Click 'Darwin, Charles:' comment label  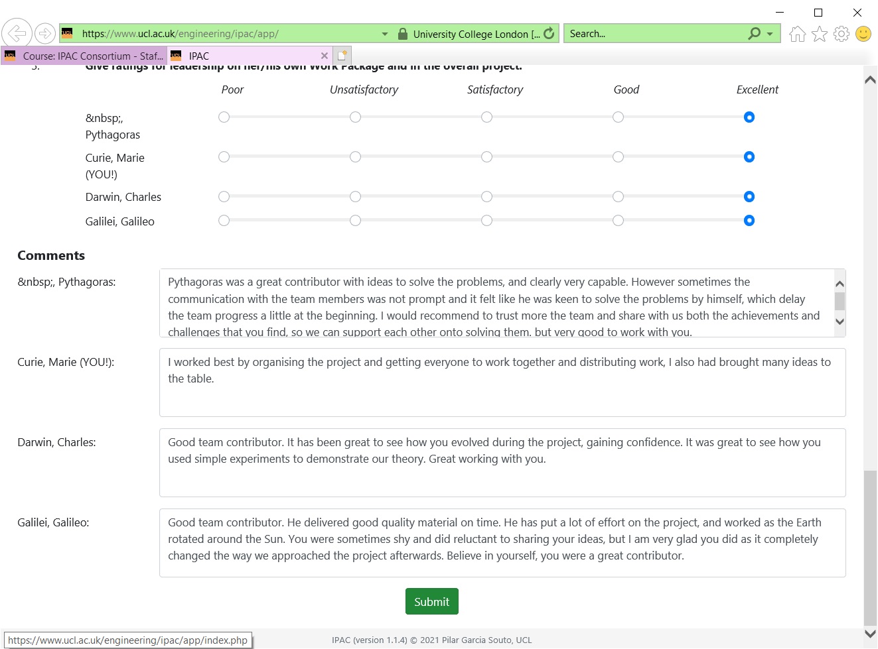click(x=56, y=442)
